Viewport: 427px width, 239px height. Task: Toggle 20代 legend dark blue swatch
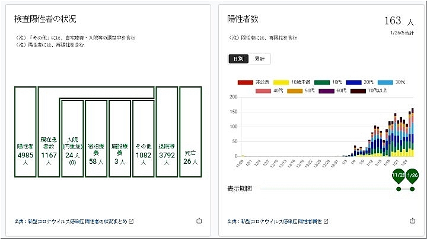(x=353, y=82)
